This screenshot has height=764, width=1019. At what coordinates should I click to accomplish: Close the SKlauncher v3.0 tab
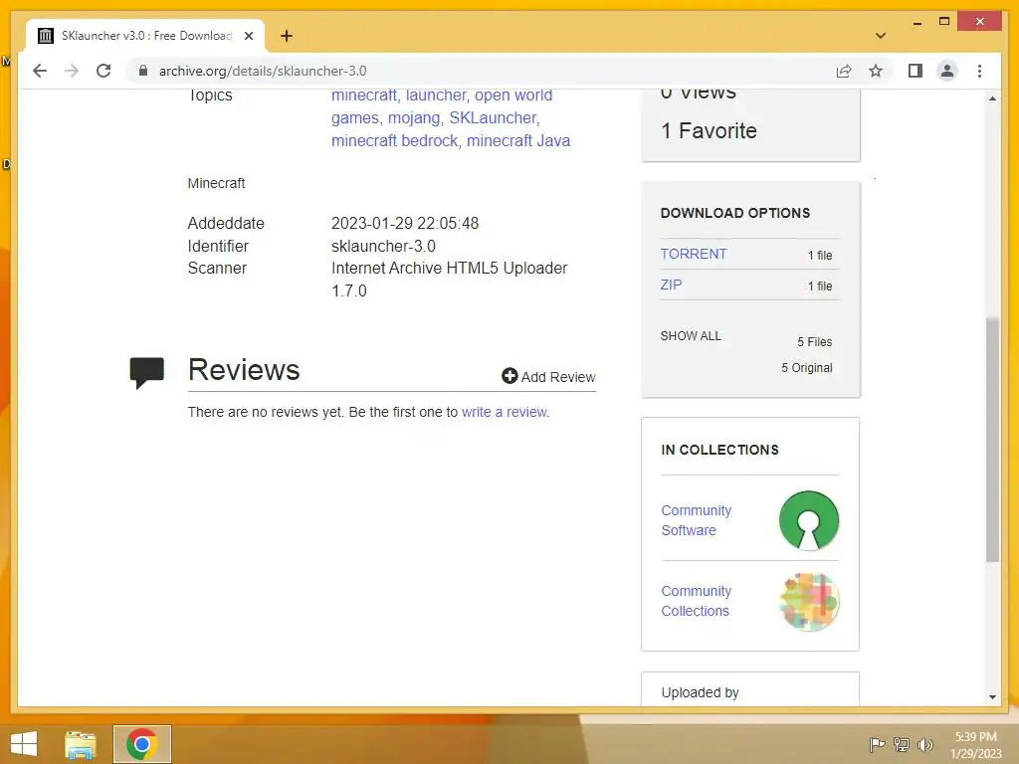248,36
